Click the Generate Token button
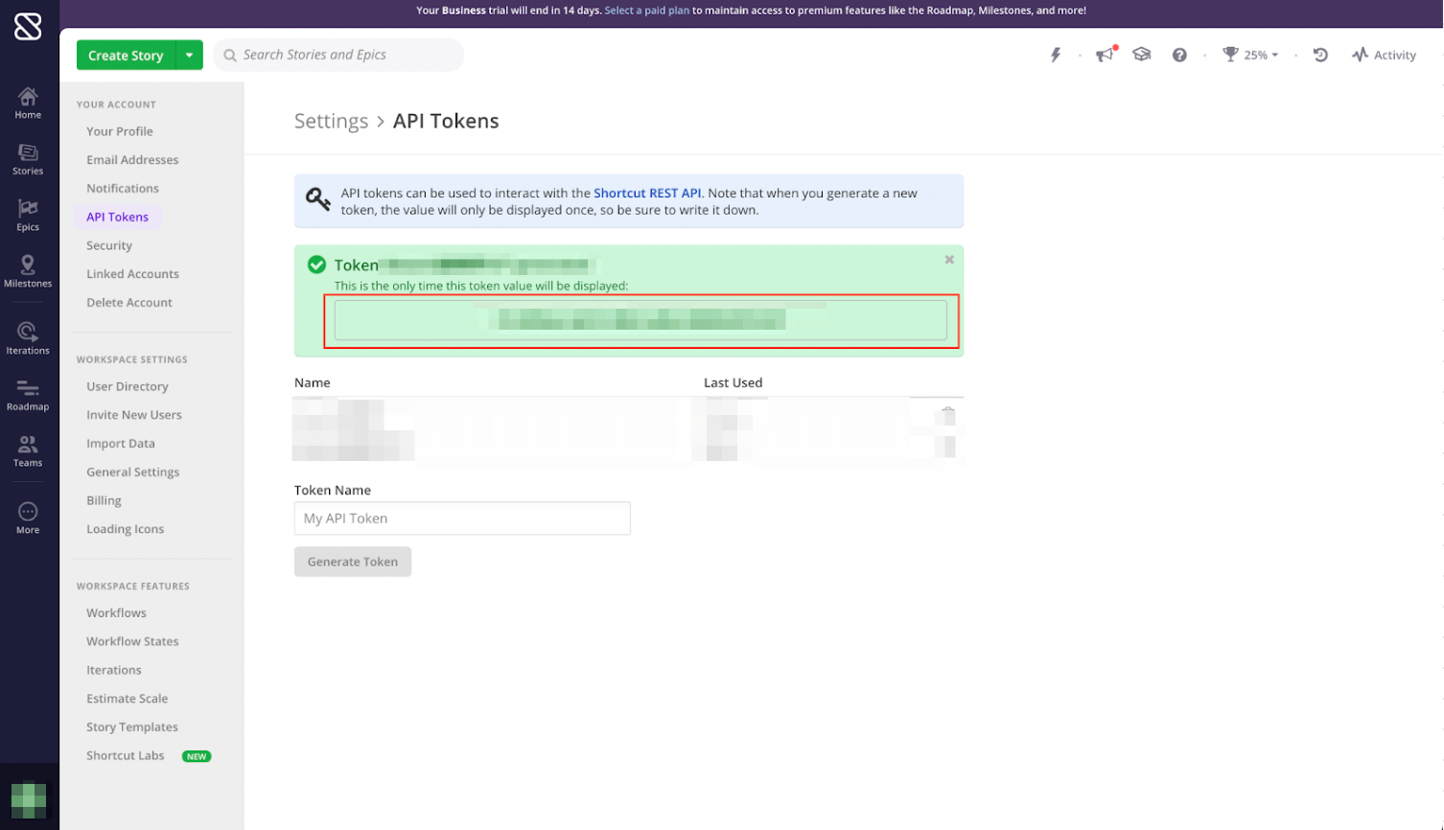Screen dimensions: 1444x830 coord(353,562)
